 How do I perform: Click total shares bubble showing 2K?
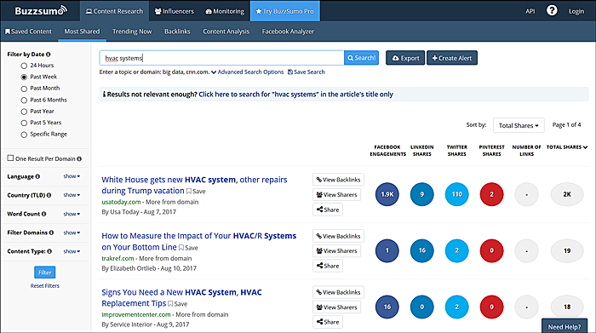[567, 194]
